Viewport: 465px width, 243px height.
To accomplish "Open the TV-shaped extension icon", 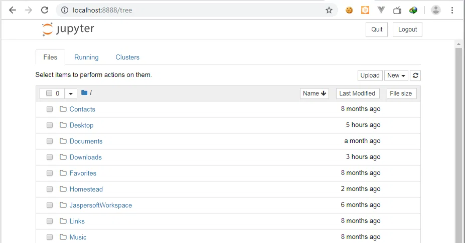I will (397, 10).
